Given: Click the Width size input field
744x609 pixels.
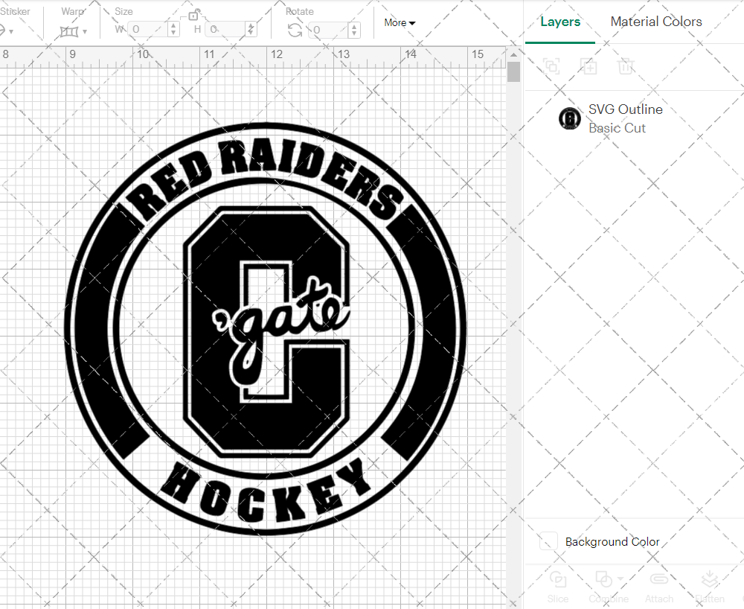Looking at the screenshot, I should click(148, 30).
